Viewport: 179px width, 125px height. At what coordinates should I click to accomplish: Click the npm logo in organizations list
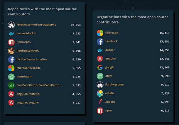tap(100, 111)
